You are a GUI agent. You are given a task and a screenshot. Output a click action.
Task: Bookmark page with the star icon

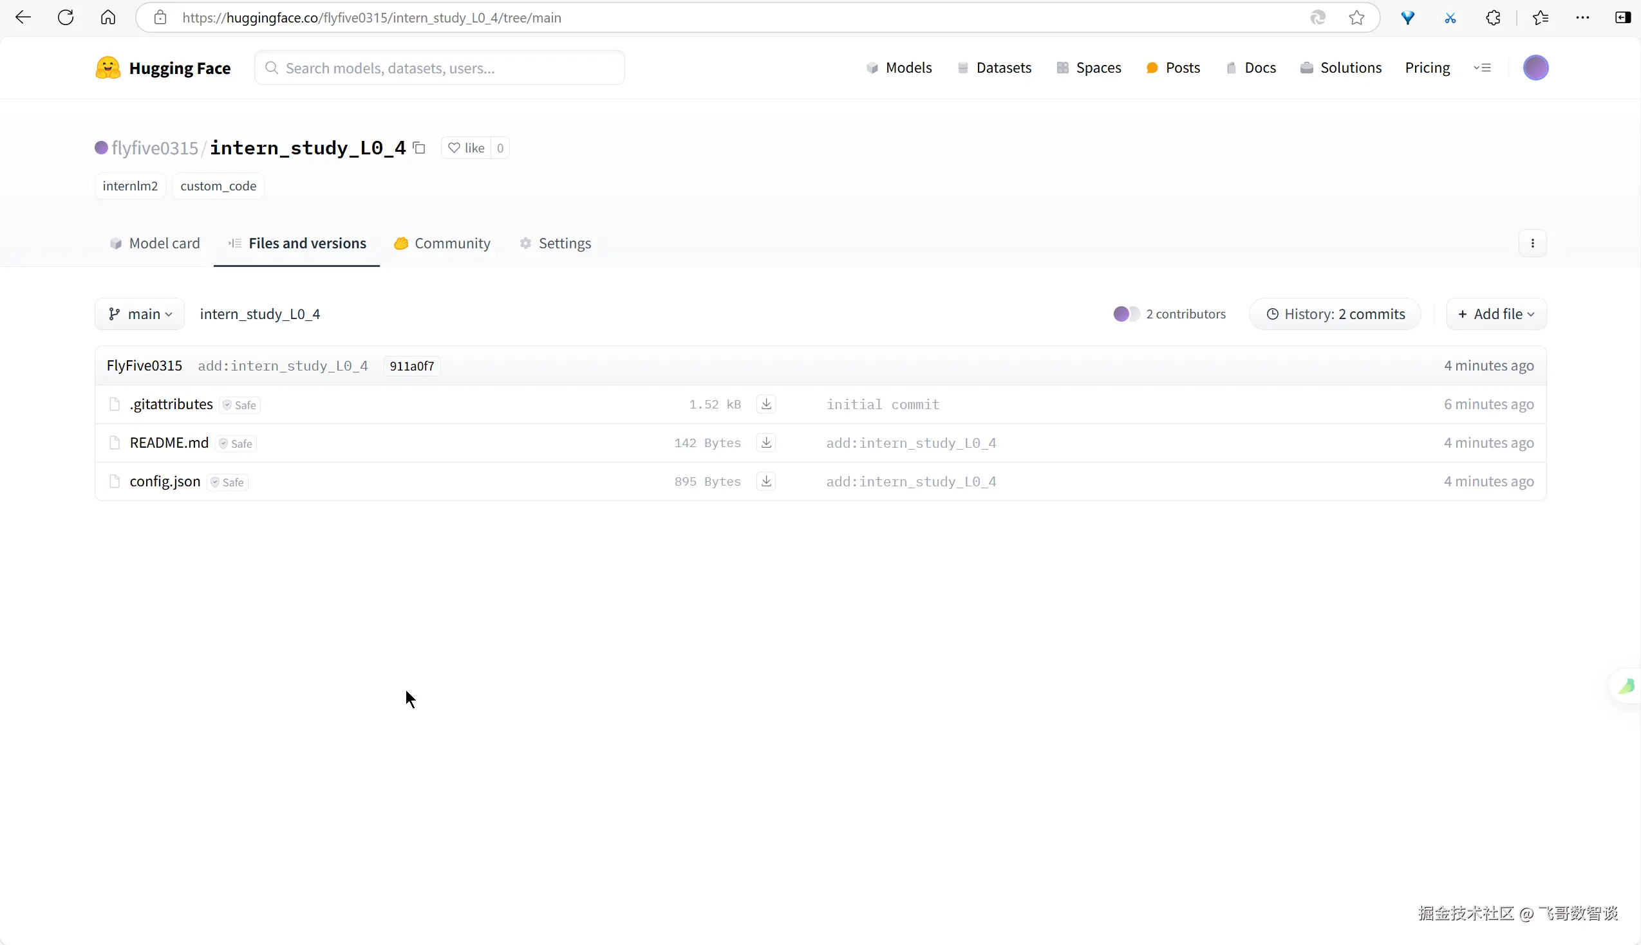[x=1356, y=17]
